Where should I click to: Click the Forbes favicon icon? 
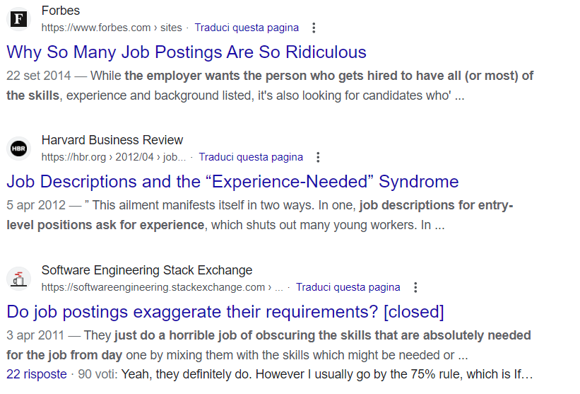19,19
